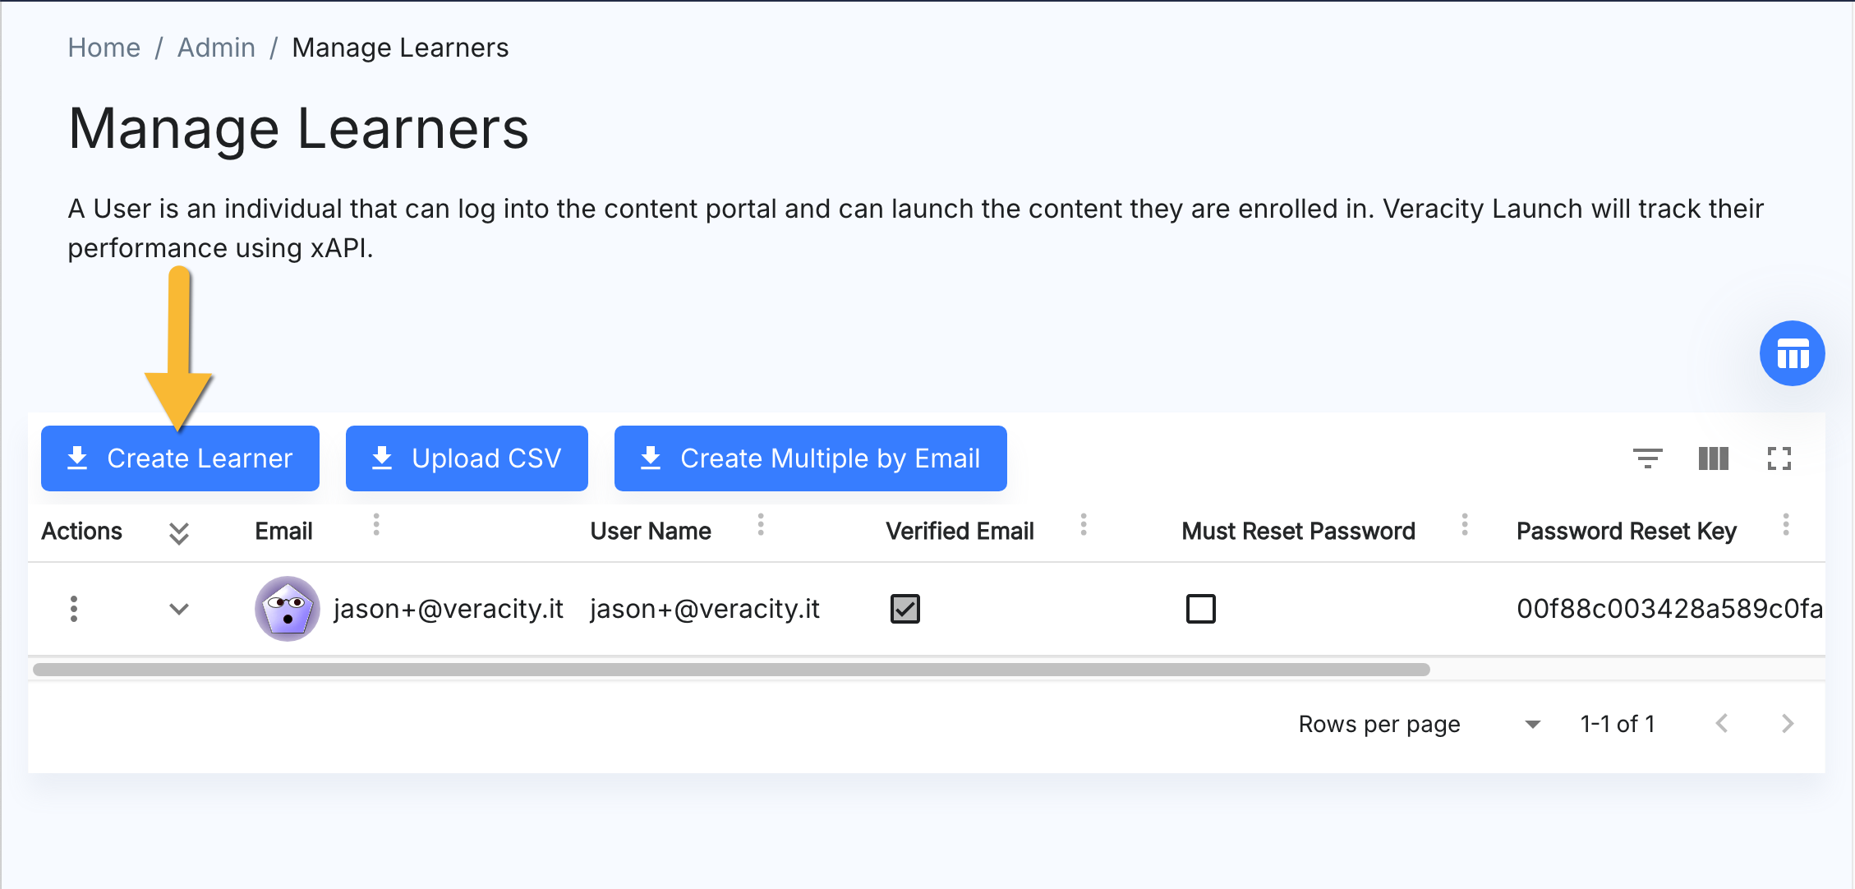Open Email column options menu
This screenshot has width=1855, height=889.
(376, 525)
